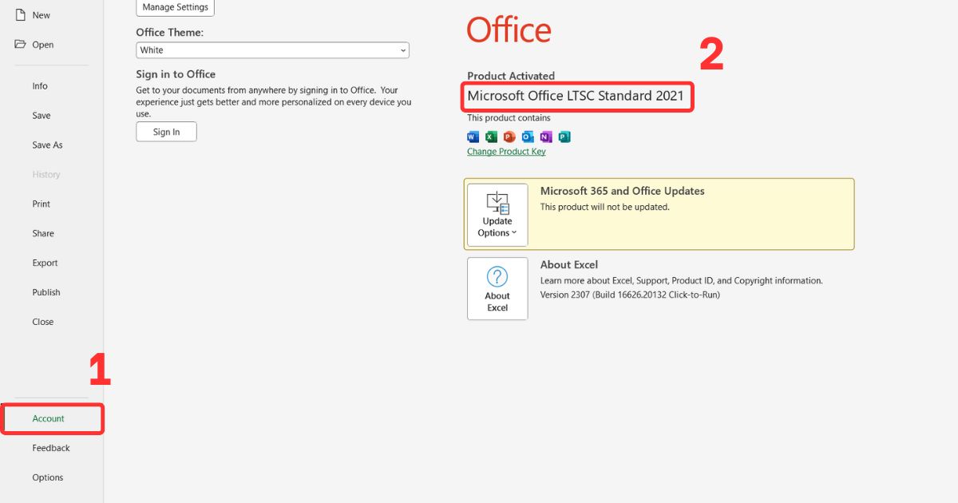
Task: Click the PowerPoint app icon under product contains
Action: 509,137
